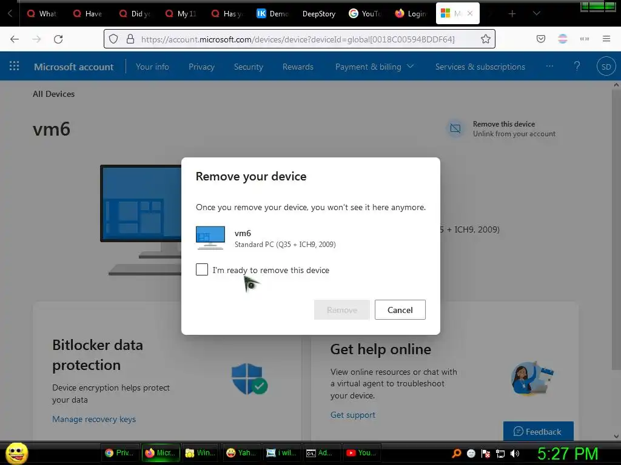Click the Remove this device link
Image resolution: width=621 pixels, height=465 pixels.
point(504,124)
